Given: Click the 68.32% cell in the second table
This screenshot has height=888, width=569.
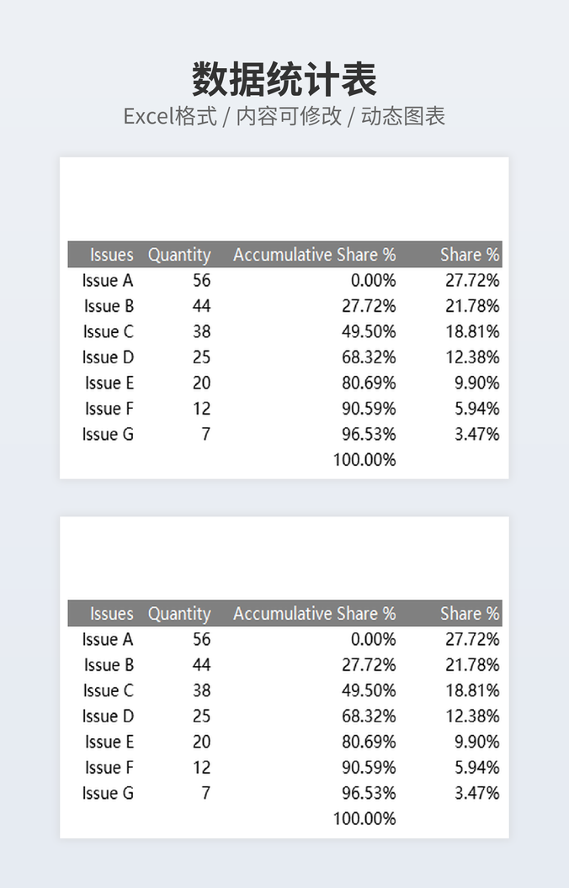Looking at the screenshot, I should (368, 716).
